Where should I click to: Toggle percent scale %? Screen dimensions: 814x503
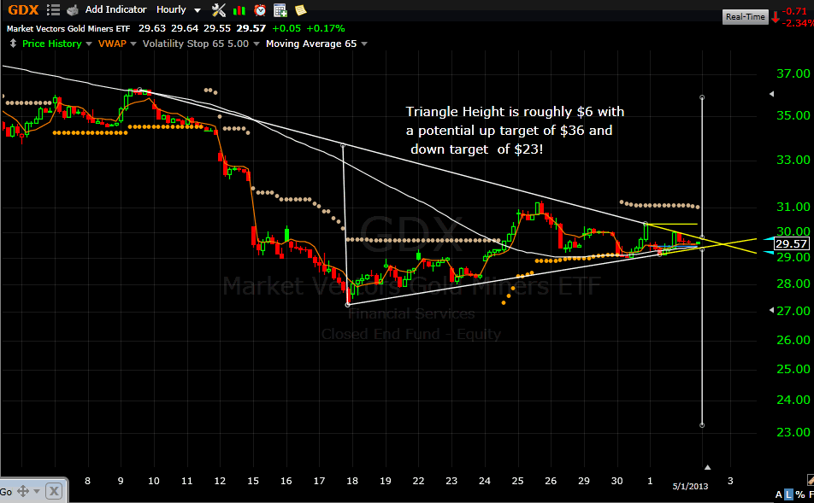800,494
